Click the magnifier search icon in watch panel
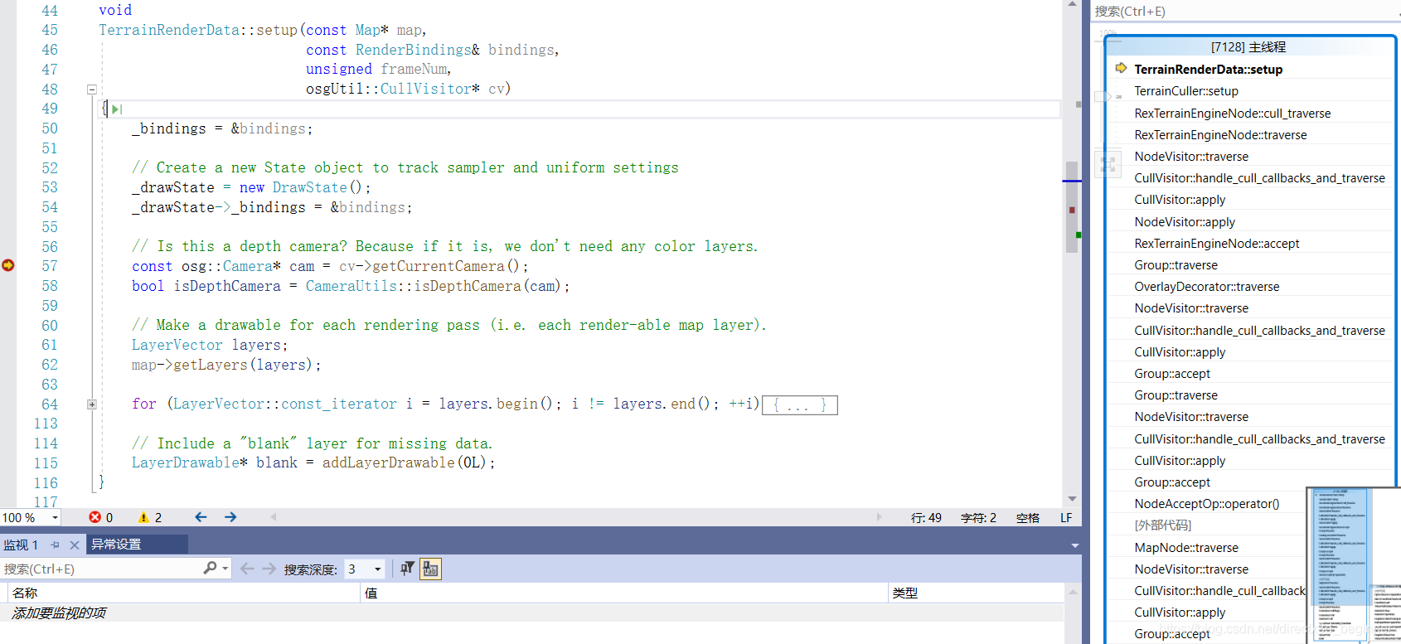 (210, 568)
